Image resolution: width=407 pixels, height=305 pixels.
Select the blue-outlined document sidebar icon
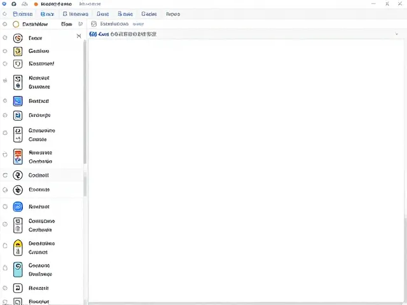tap(18, 116)
